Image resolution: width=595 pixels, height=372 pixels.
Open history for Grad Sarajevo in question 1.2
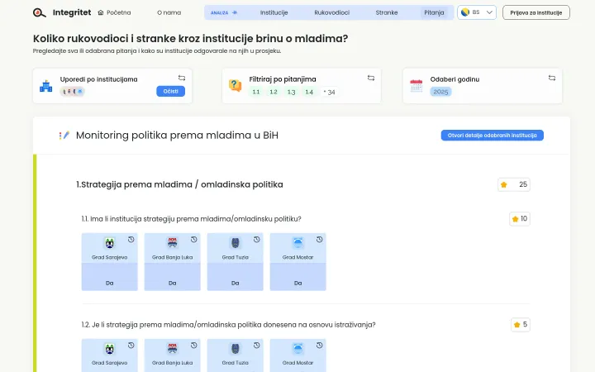point(131,346)
